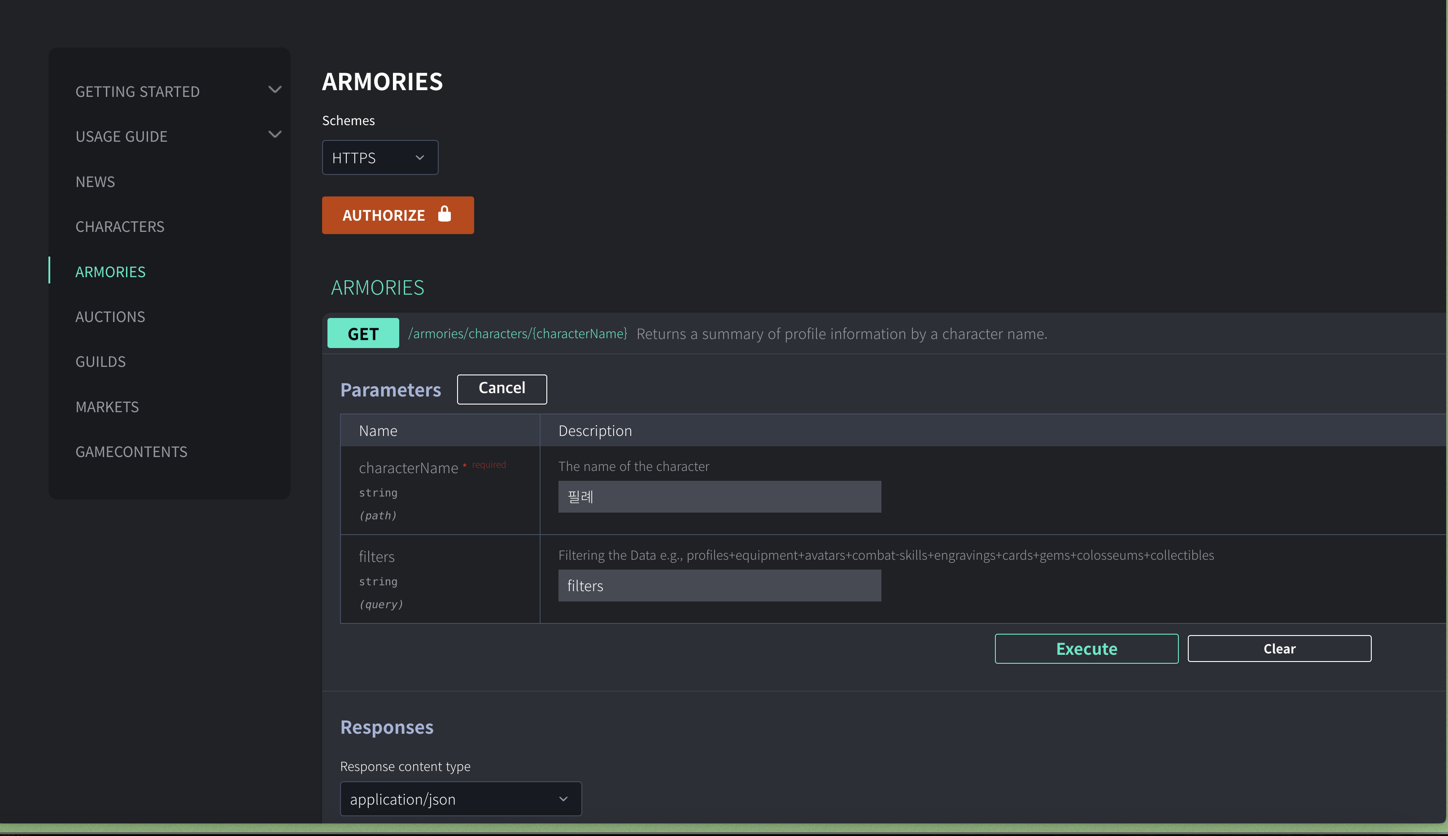Execute the API request
The image size is (1448, 836).
point(1086,649)
